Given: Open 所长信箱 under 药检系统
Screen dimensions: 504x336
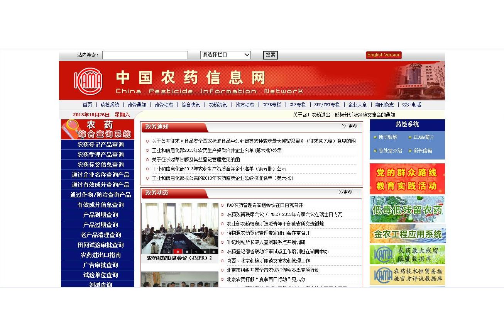Looking at the screenshot, I should (423, 151).
